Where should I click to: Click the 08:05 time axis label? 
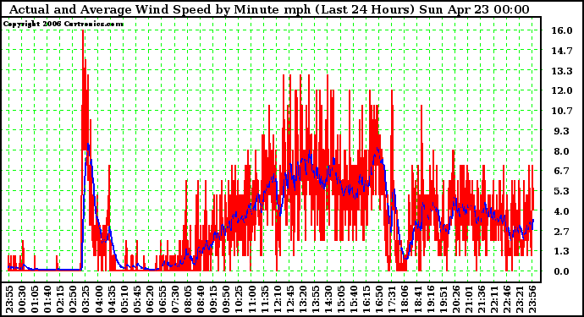tap(187, 299)
